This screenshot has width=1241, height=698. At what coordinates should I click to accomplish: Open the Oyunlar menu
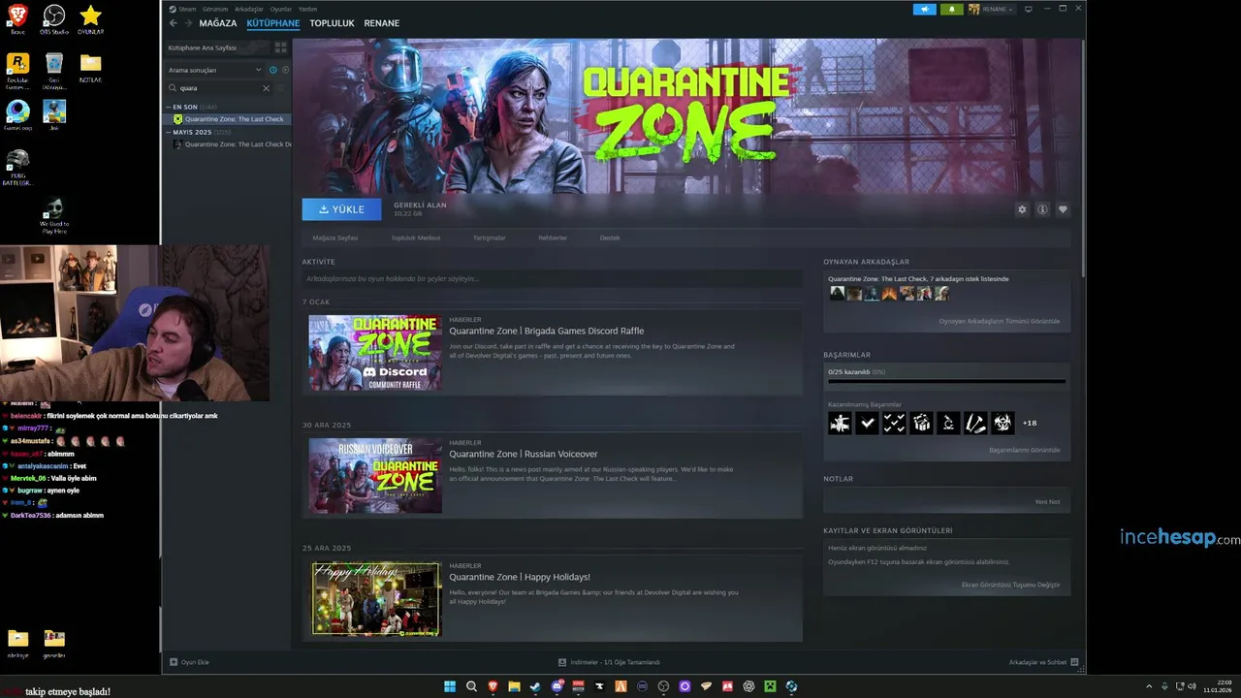point(281,9)
